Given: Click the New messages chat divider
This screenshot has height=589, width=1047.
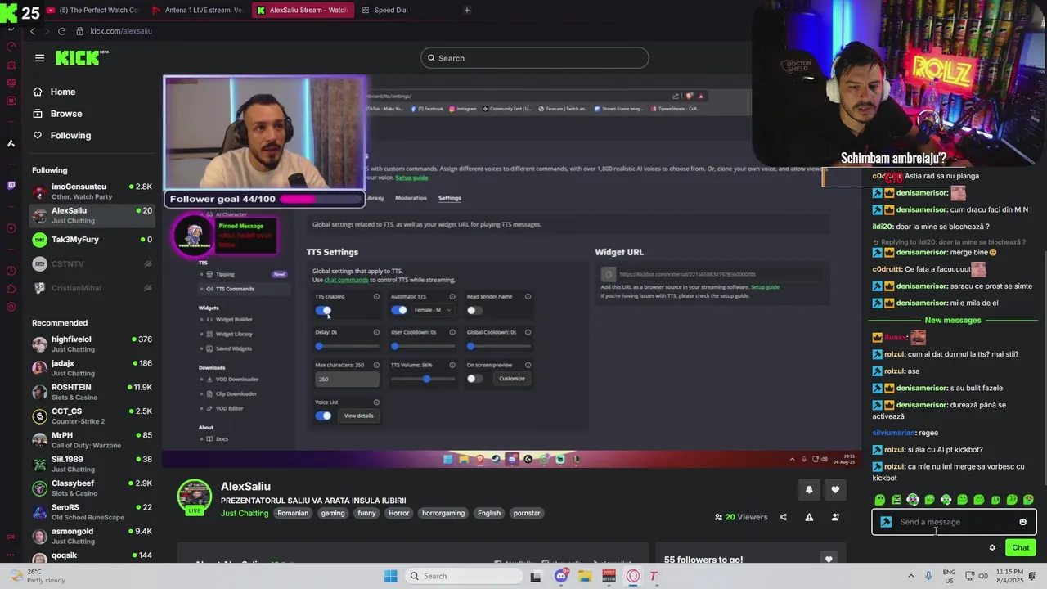Looking at the screenshot, I should pos(953,320).
